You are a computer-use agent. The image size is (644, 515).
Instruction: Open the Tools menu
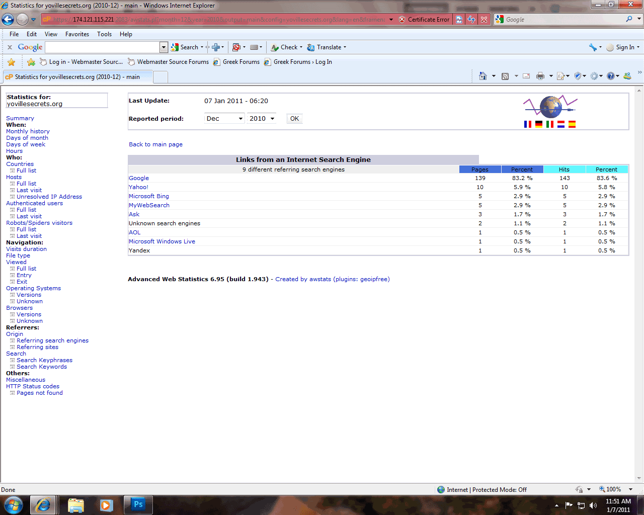104,34
